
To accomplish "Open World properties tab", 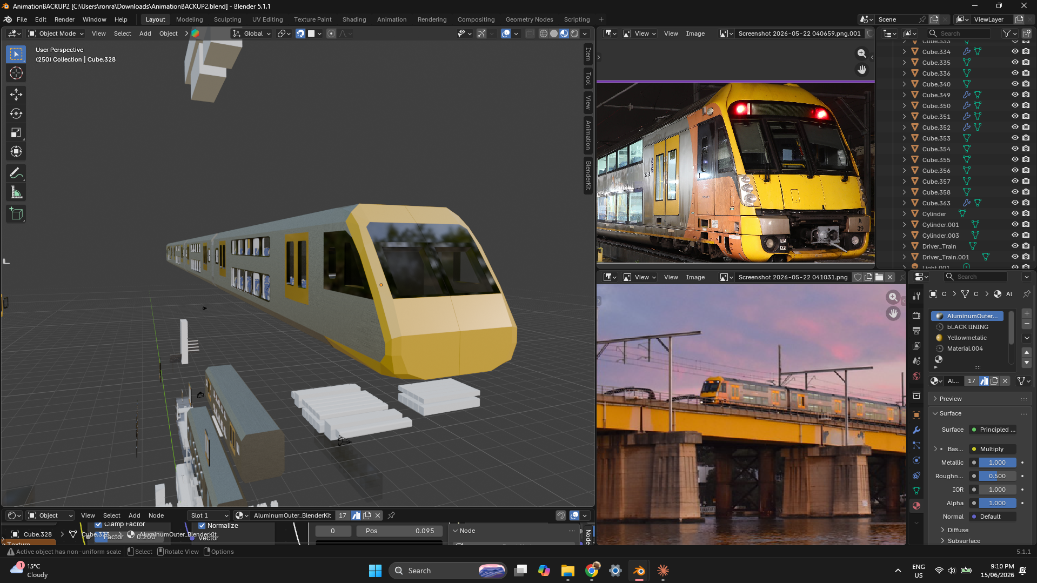I will (916, 376).
